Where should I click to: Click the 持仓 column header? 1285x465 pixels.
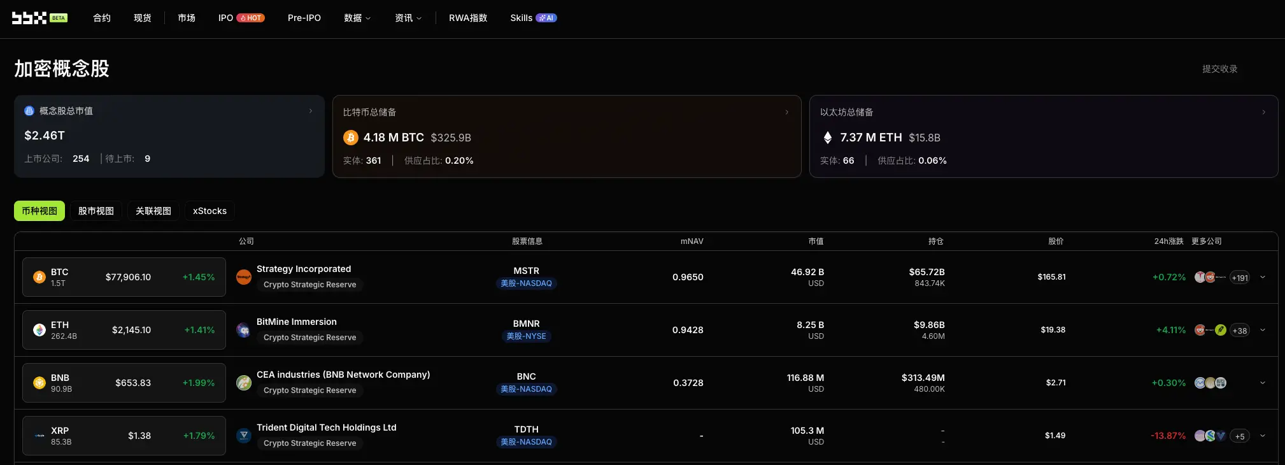[x=936, y=241]
